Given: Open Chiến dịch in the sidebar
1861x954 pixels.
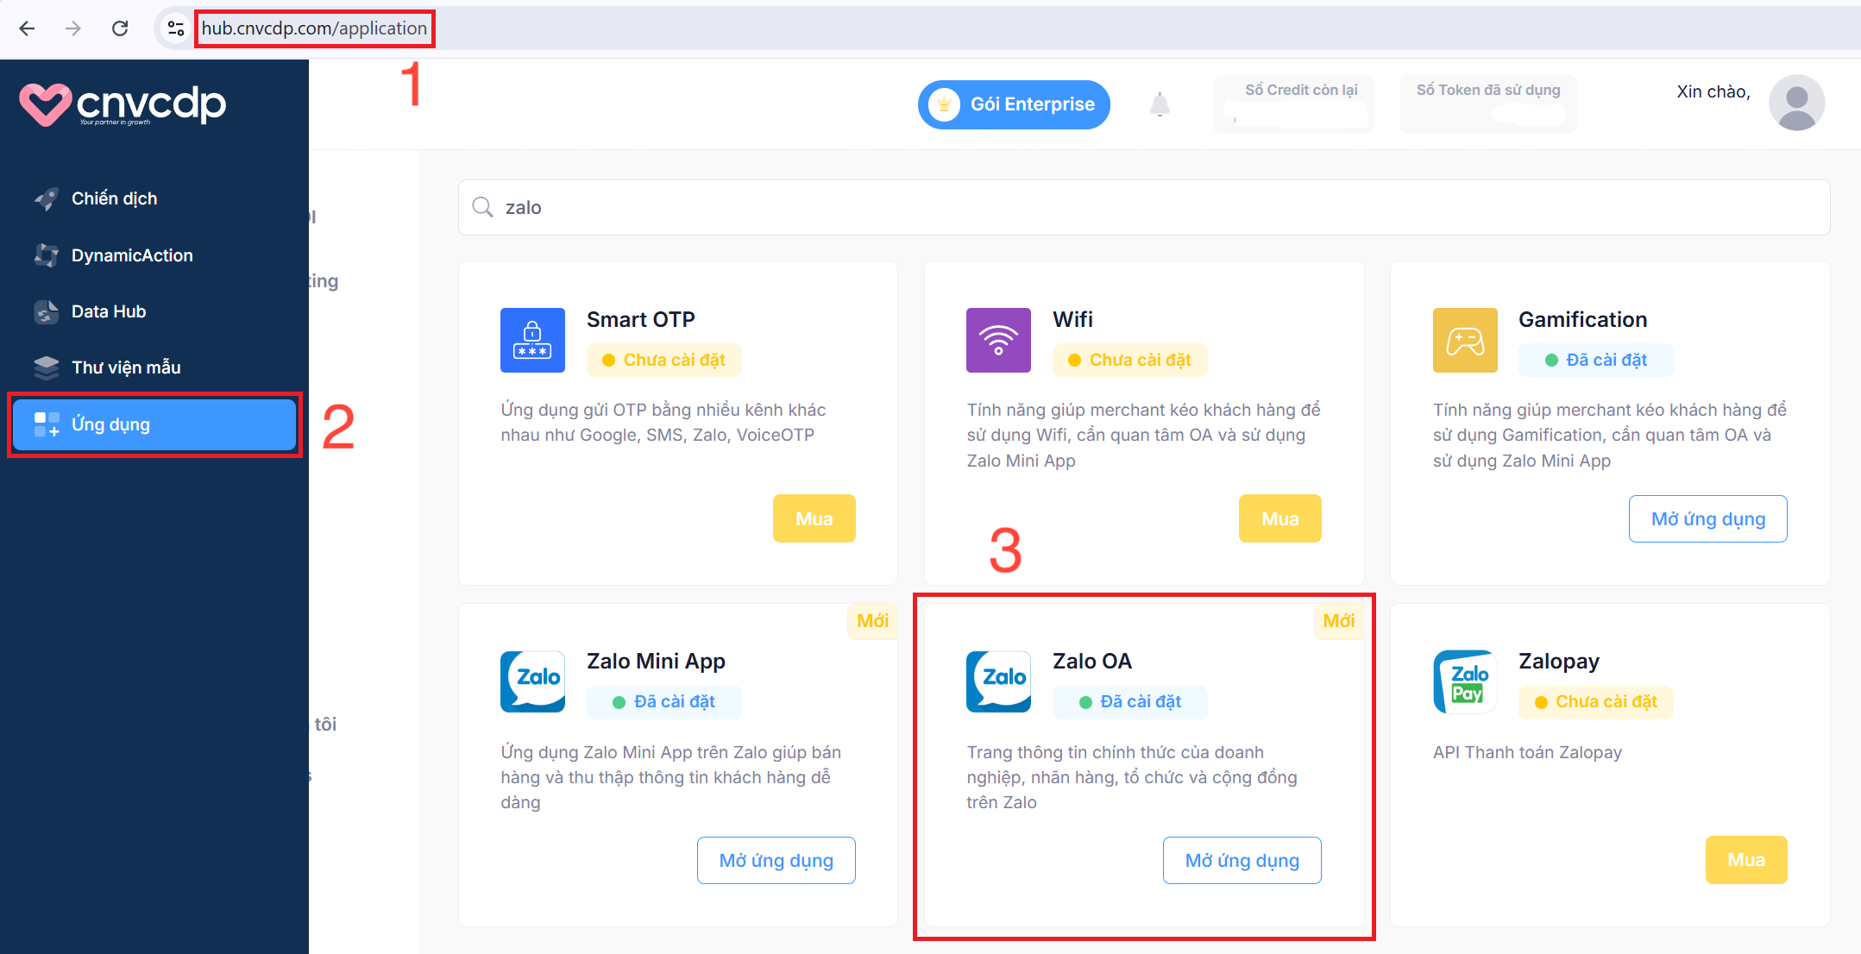Looking at the screenshot, I should [114, 198].
